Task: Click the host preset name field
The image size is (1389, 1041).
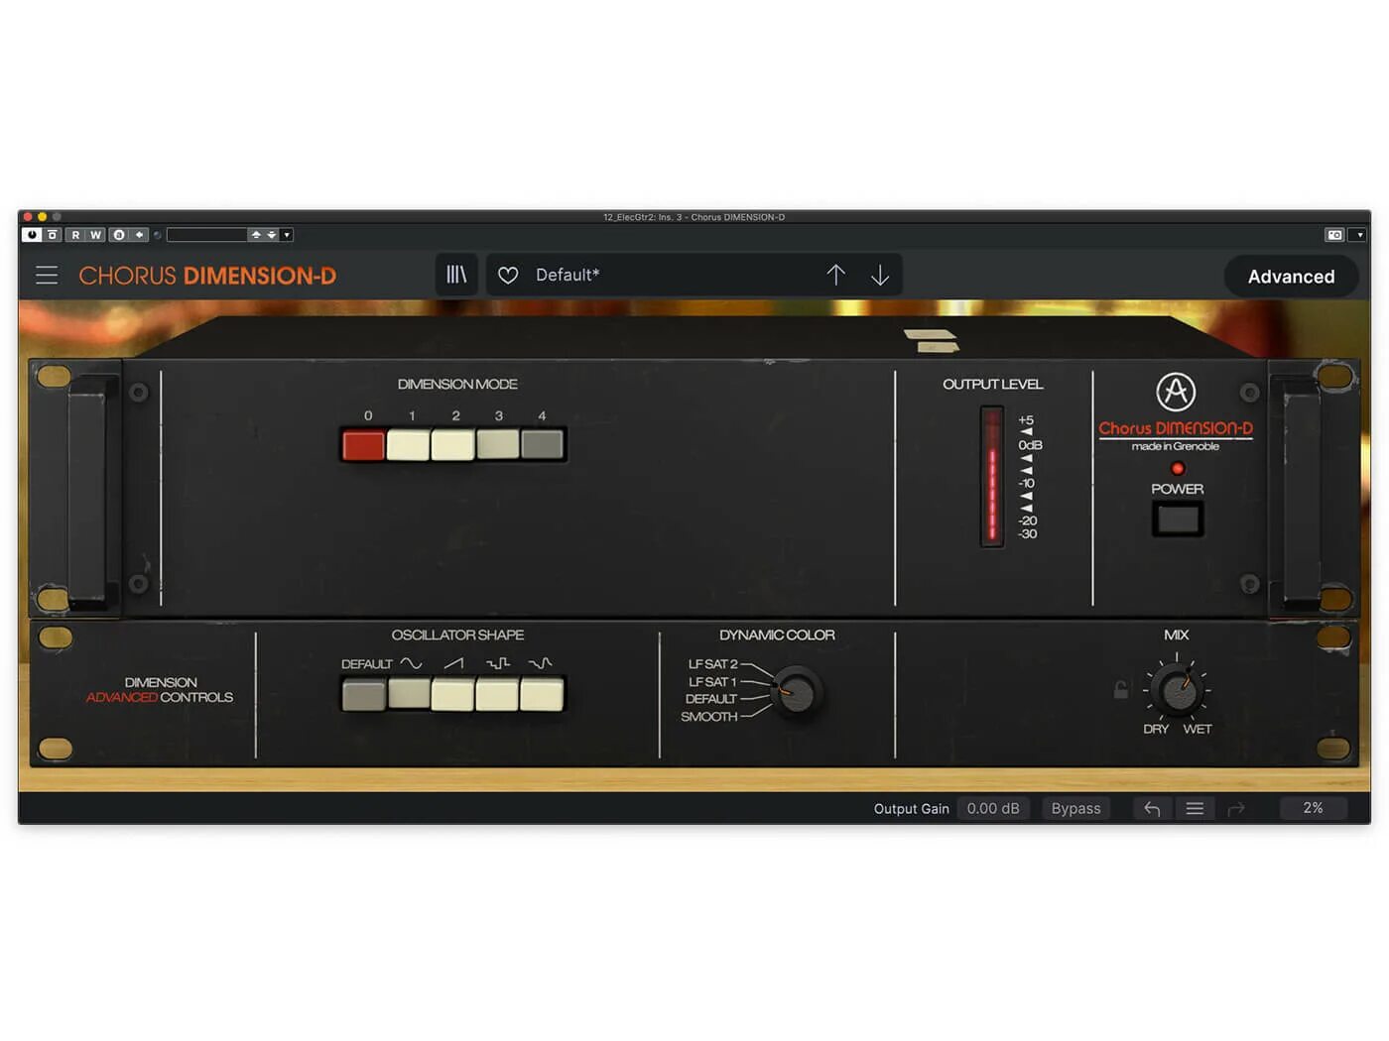Action: point(206,235)
